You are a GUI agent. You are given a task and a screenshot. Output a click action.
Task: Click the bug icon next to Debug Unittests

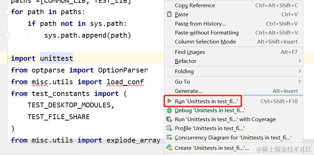coord(169,110)
